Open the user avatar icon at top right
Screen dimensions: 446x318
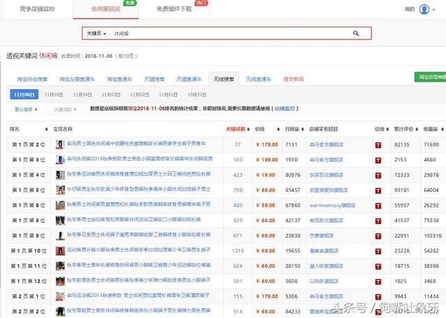pyautogui.click(x=424, y=9)
